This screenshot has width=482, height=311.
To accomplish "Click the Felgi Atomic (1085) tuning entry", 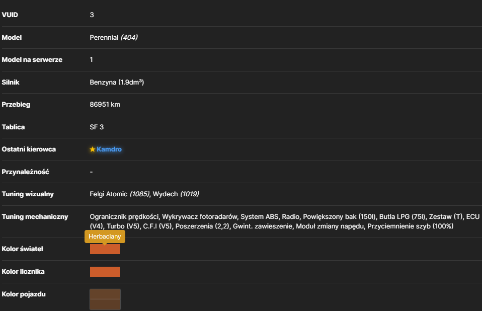I will (x=120, y=194).
